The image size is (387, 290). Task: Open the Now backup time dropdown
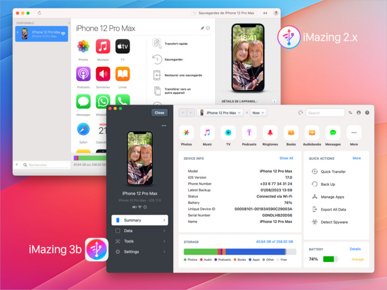[x=259, y=112]
